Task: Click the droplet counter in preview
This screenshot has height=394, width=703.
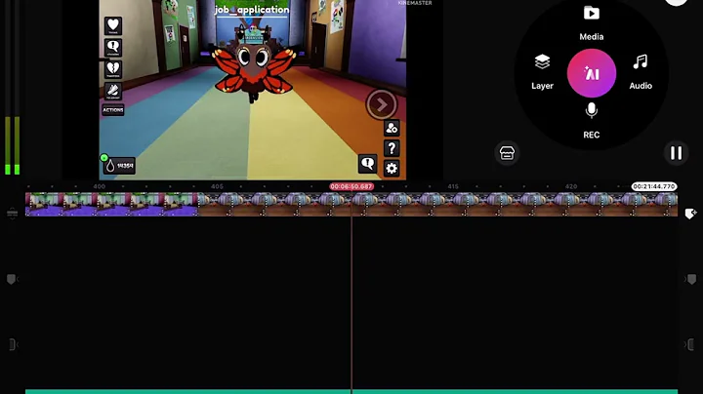Action: pyautogui.click(x=119, y=166)
